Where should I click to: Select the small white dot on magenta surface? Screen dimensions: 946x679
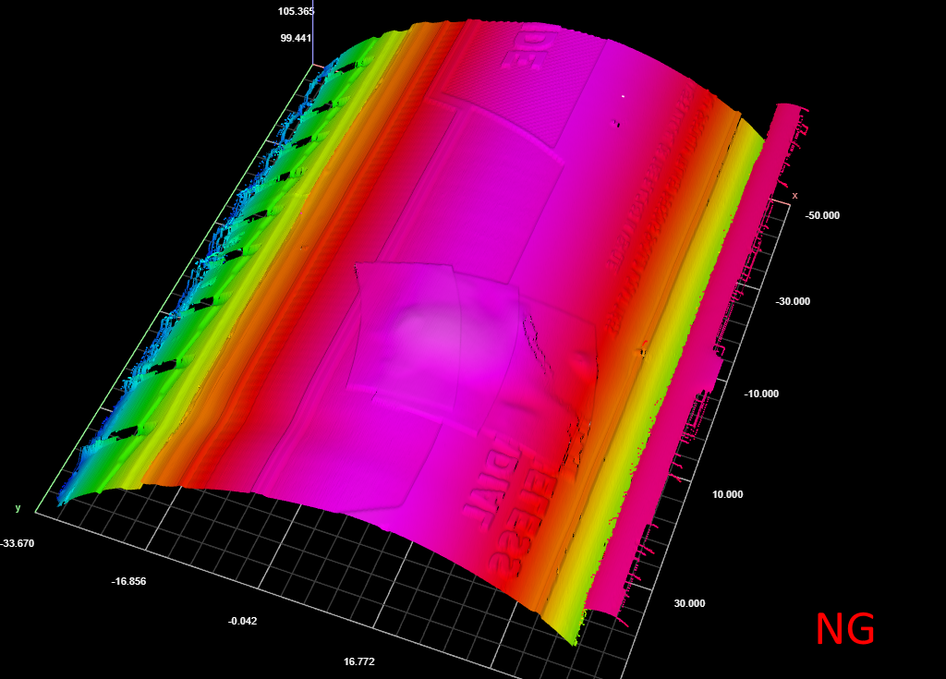coord(624,95)
